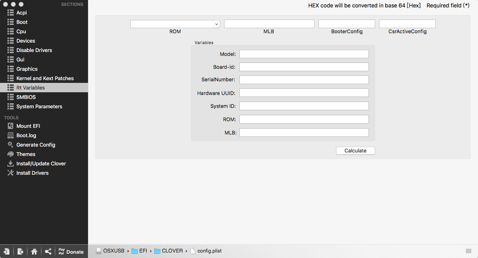Image resolution: width=478 pixels, height=258 pixels.
Task: Focus the SerialNumber field in Variables
Action: pyautogui.click(x=304, y=80)
